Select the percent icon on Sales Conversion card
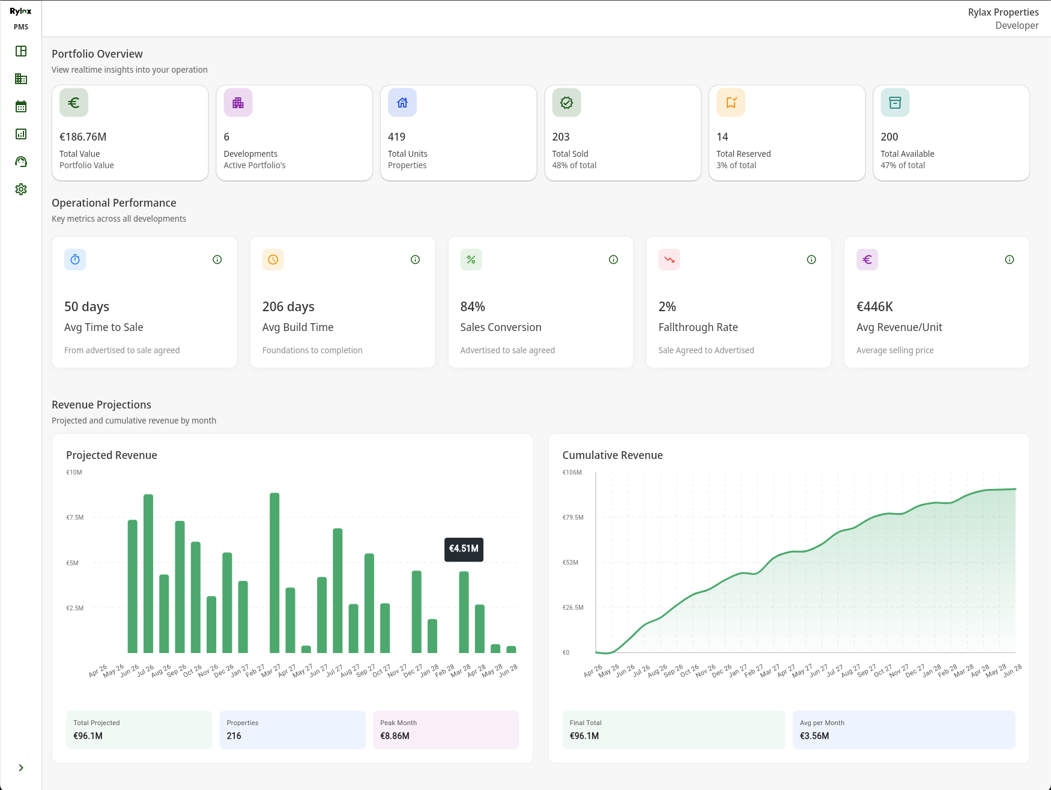This screenshot has width=1051, height=790. click(x=471, y=260)
